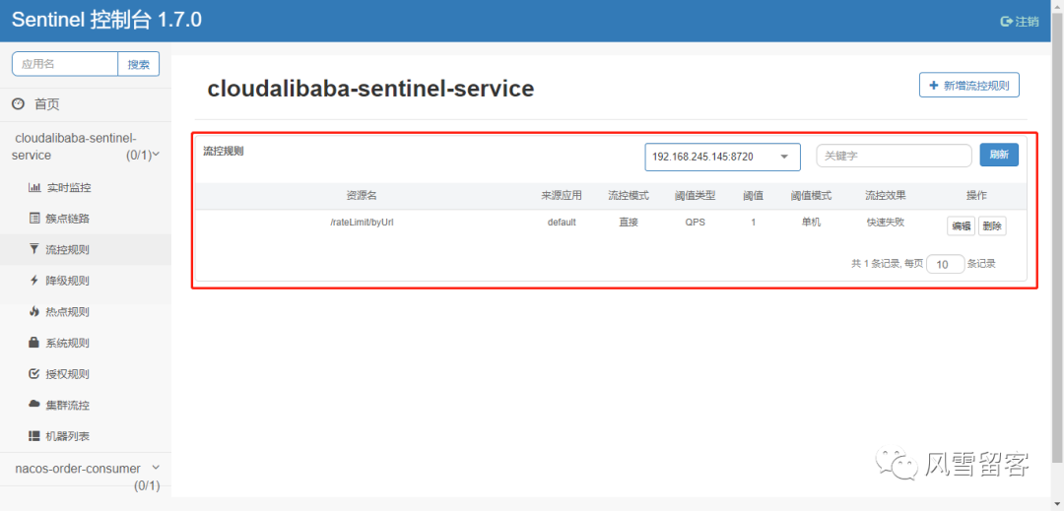Image resolution: width=1064 pixels, height=511 pixels.
Task: Click 删除 for /rateLimit/byUrl rule
Action: (992, 226)
